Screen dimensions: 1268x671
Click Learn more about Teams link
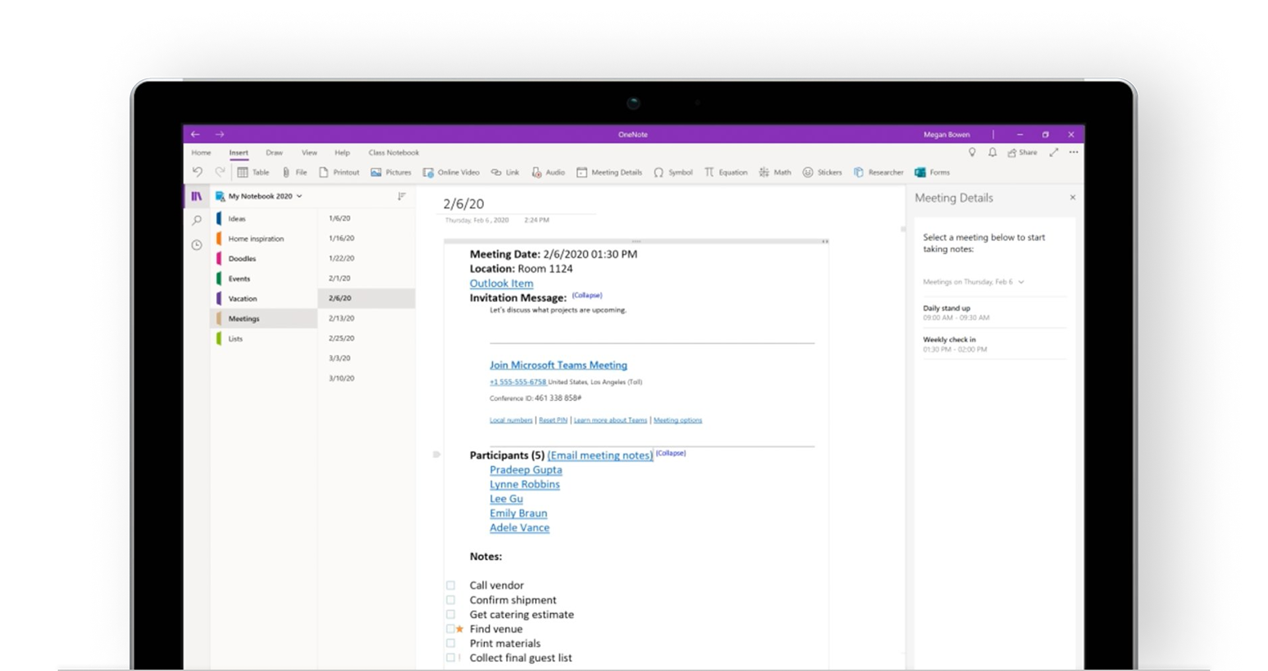coord(610,420)
